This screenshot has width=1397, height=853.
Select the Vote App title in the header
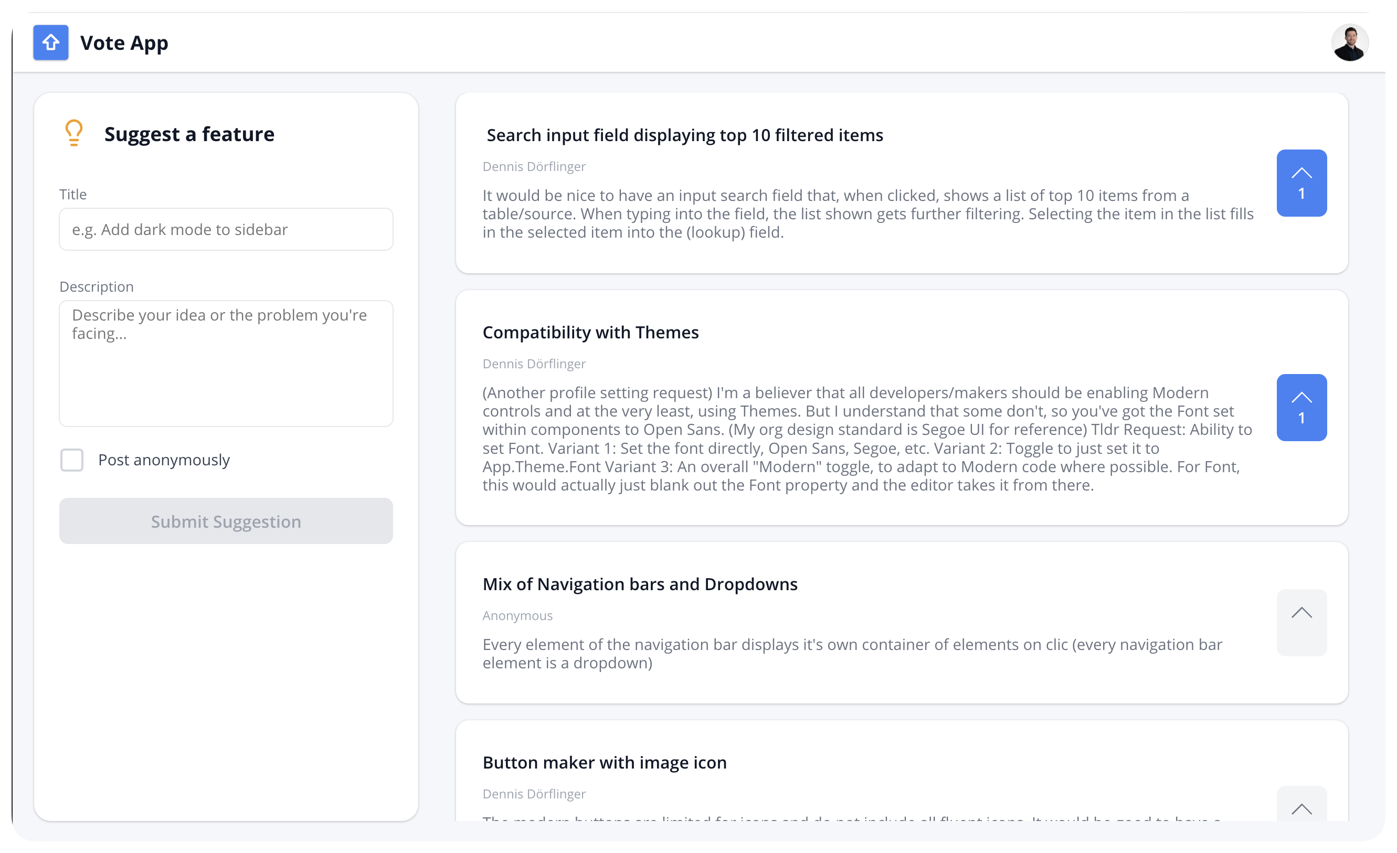click(125, 42)
